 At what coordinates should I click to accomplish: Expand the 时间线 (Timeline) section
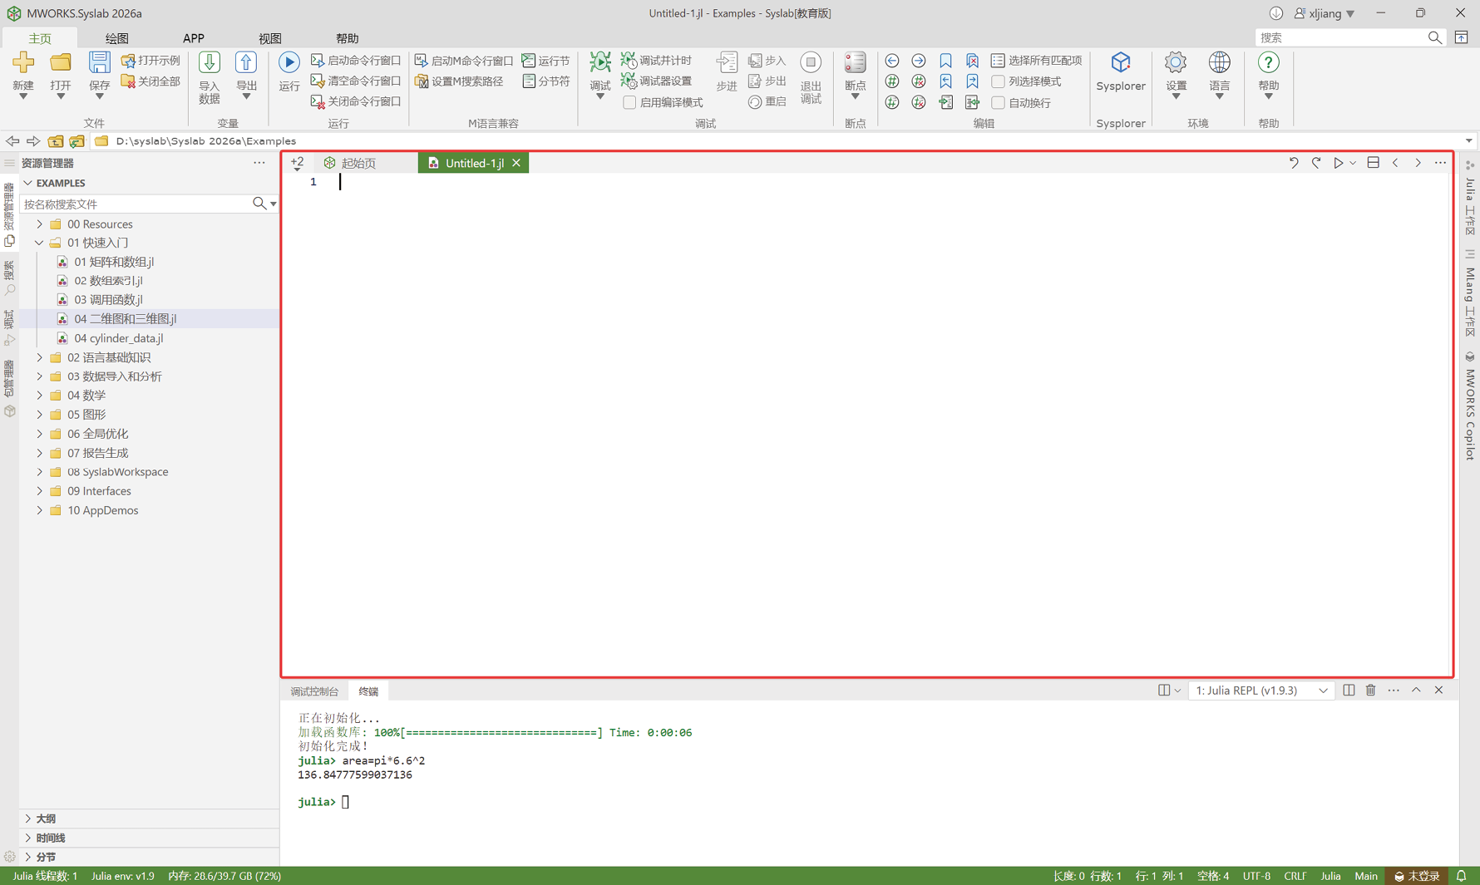tap(28, 838)
